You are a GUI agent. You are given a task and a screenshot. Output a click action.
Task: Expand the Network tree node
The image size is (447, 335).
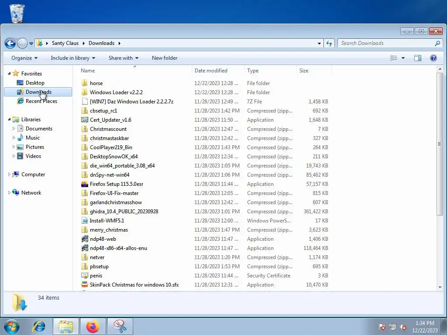(9, 192)
